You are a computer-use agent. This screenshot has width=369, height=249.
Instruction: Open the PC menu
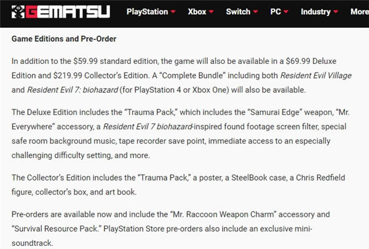276,12
